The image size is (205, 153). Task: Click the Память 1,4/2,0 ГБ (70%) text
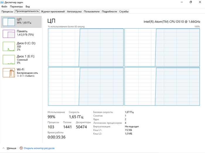click(x=25, y=33)
